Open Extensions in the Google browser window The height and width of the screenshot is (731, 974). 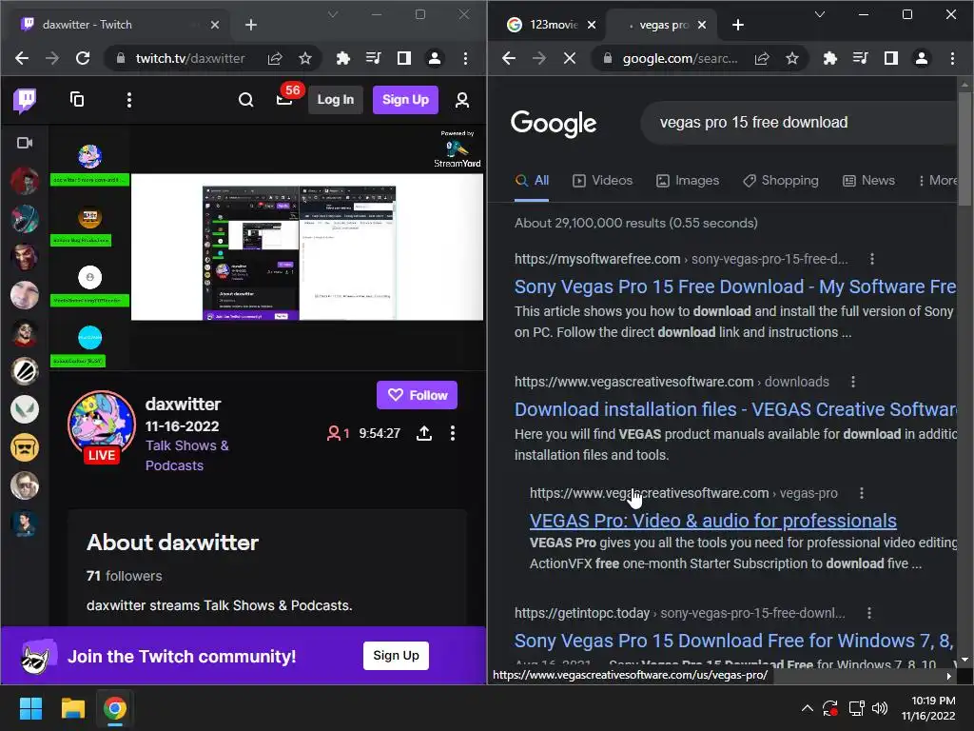click(x=829, y=58)
